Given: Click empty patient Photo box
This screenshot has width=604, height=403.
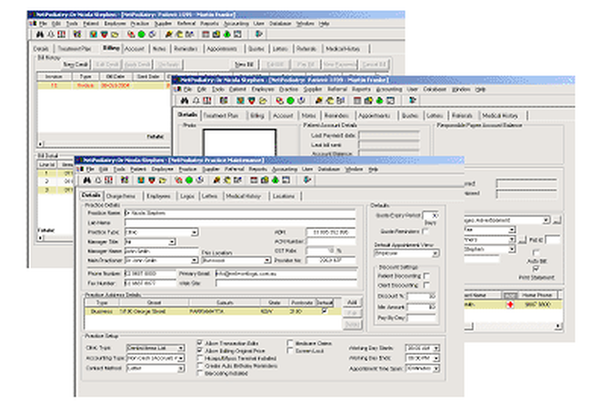Looking at the screenshot, I should pyautogui.click(x=239, y=143).
